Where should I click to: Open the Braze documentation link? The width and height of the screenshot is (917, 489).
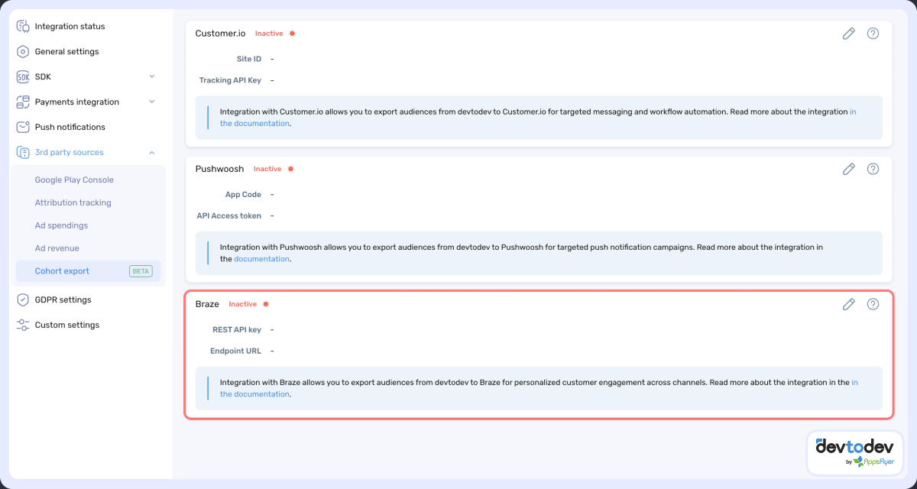[x=254, y=393]
